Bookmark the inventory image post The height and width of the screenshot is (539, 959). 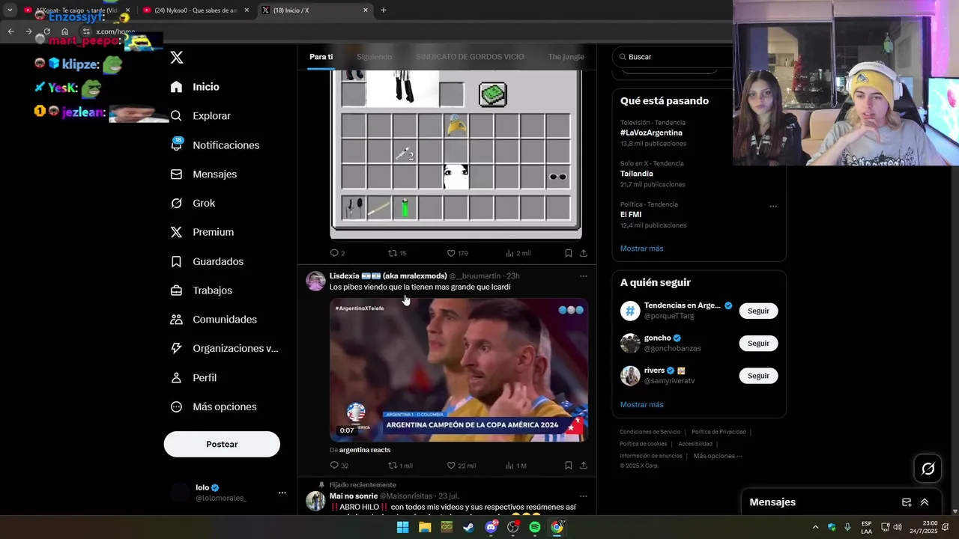569,253
